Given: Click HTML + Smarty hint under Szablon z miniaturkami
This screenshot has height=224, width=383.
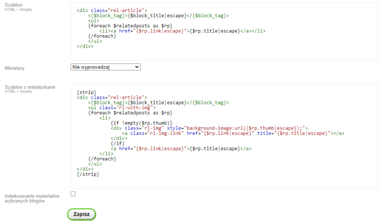Looking at the screenshot, I should click(x=19, y=92).
